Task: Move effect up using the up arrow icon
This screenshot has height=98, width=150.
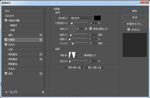Action: 11,92
